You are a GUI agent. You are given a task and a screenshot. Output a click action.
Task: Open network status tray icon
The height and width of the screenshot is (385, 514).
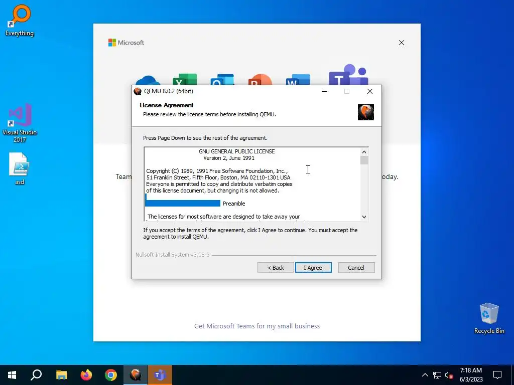pos(437,375)
